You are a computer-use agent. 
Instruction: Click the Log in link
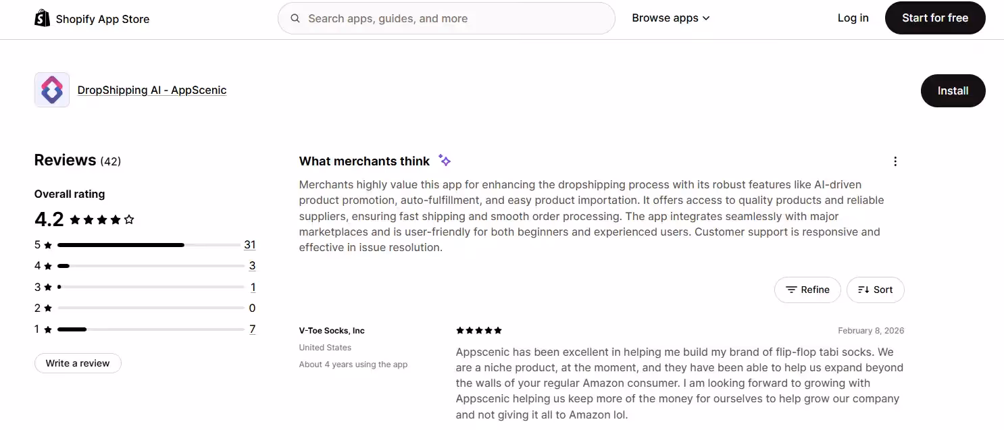(853, 18)
